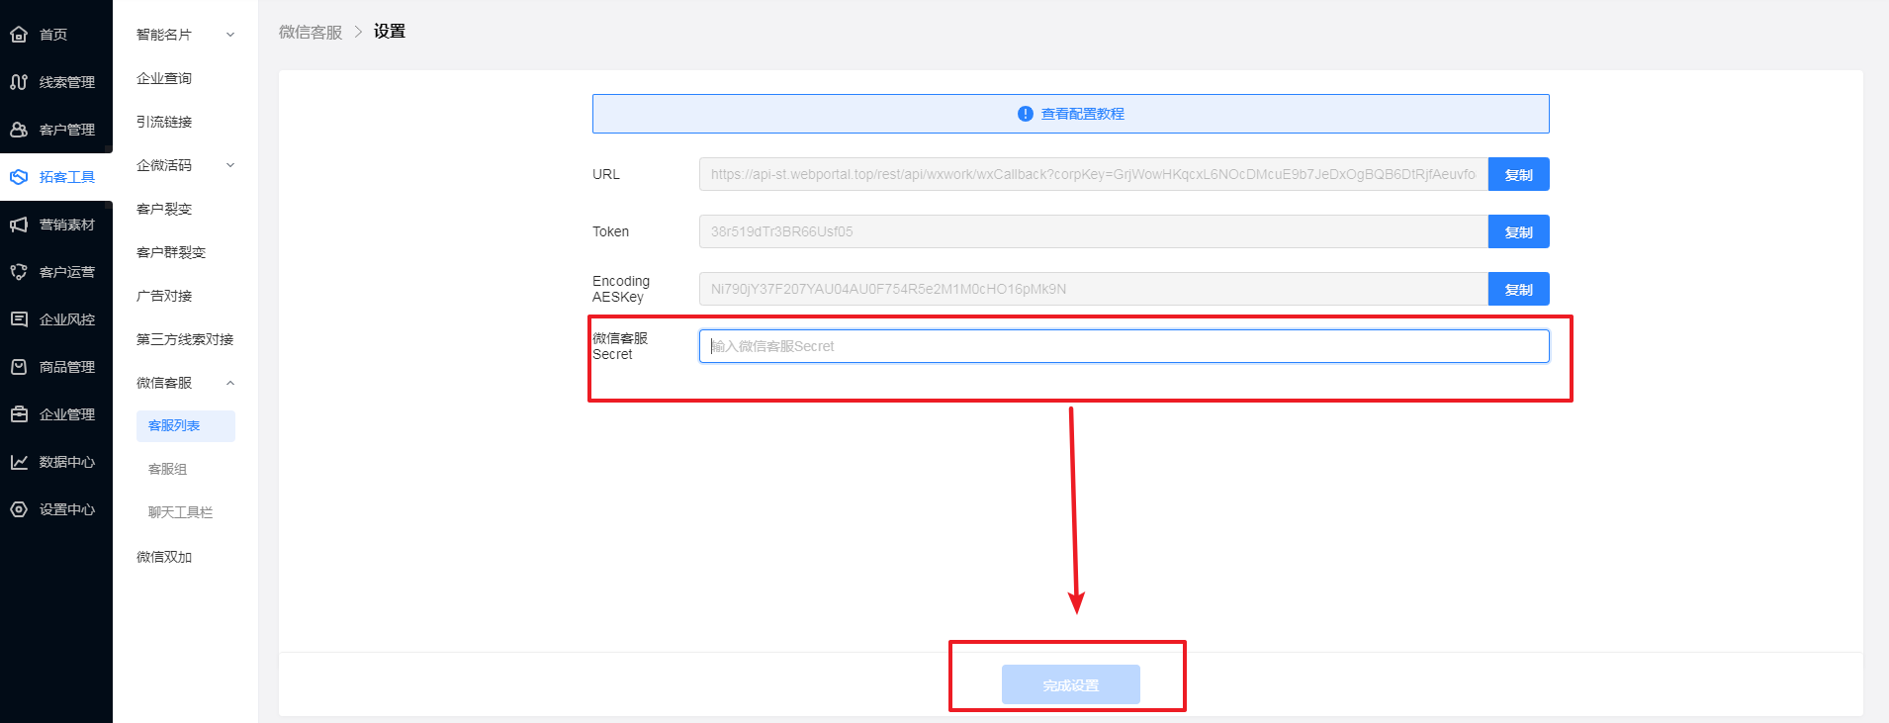The height and width of the screenshot is (723, 1889).
Task: Expand 智能名片 submenu chevron
Action: (230, 35)
